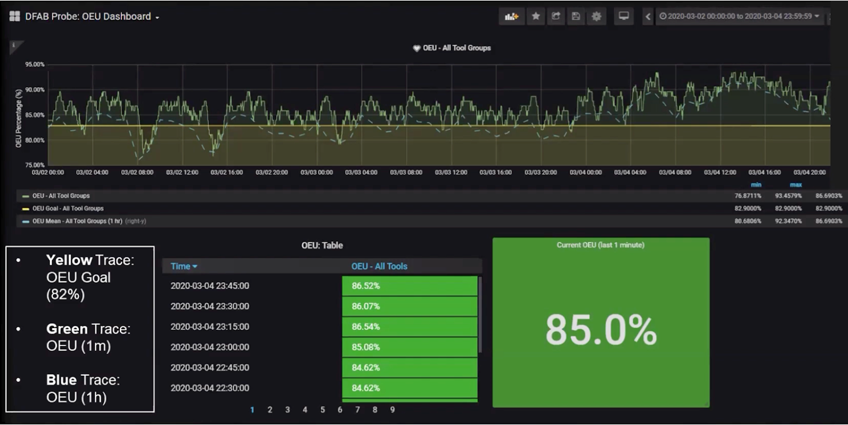
Task: Click the 86.07% table cell
Action: point(409,306)
